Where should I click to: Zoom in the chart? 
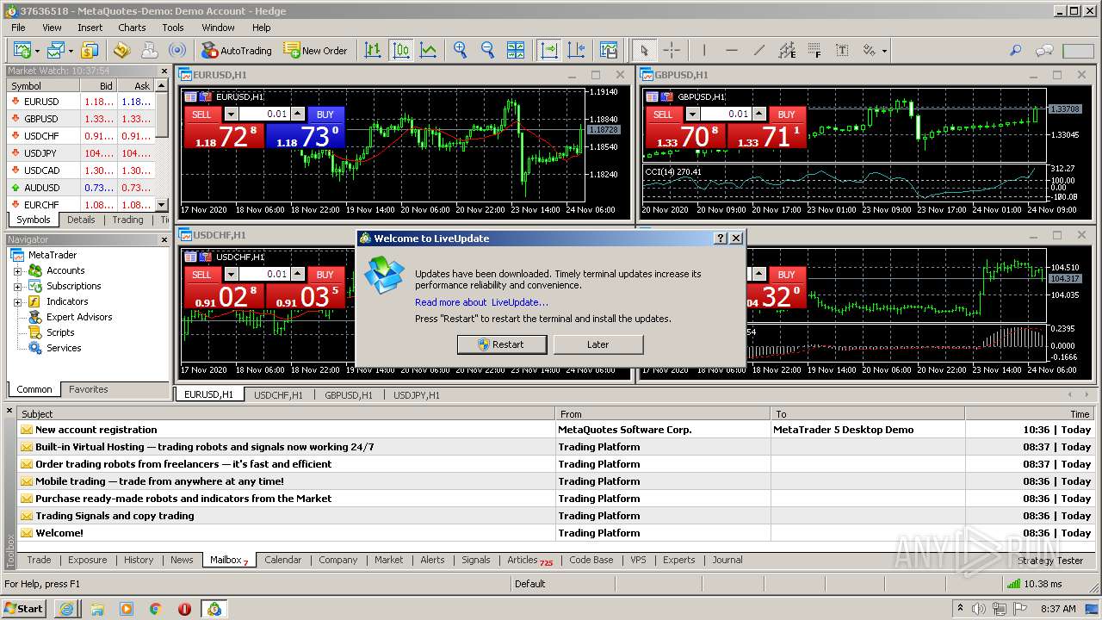click(461, 50)
